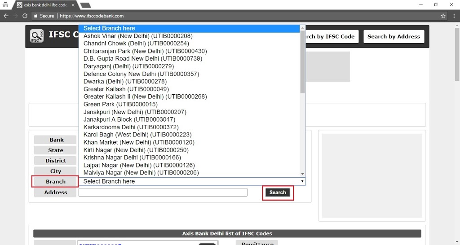Select Khan Market (New Delhi) option
Screen dimensions: 460x245
[x=189, y=142]
